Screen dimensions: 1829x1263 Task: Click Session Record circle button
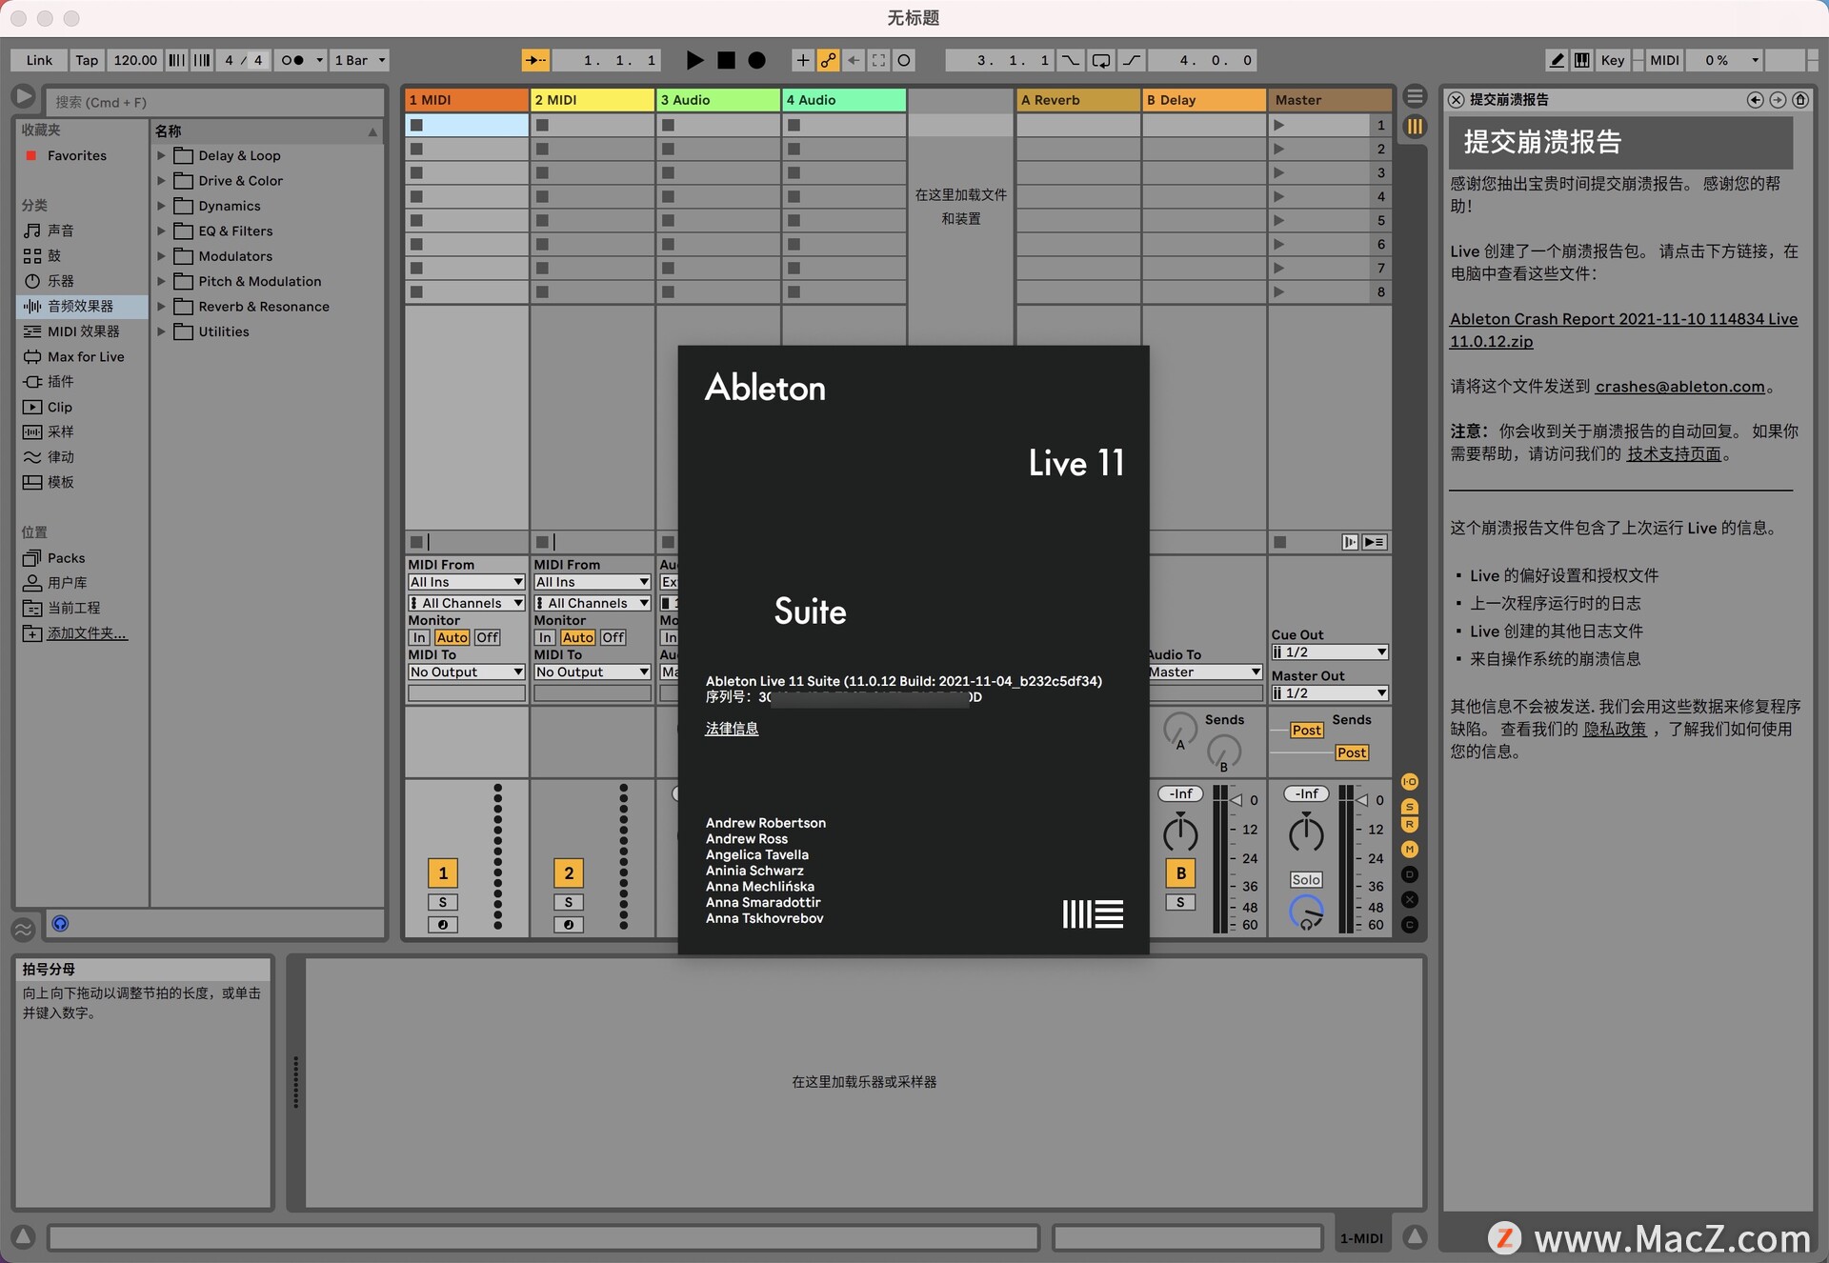click(x=904, y=60)
